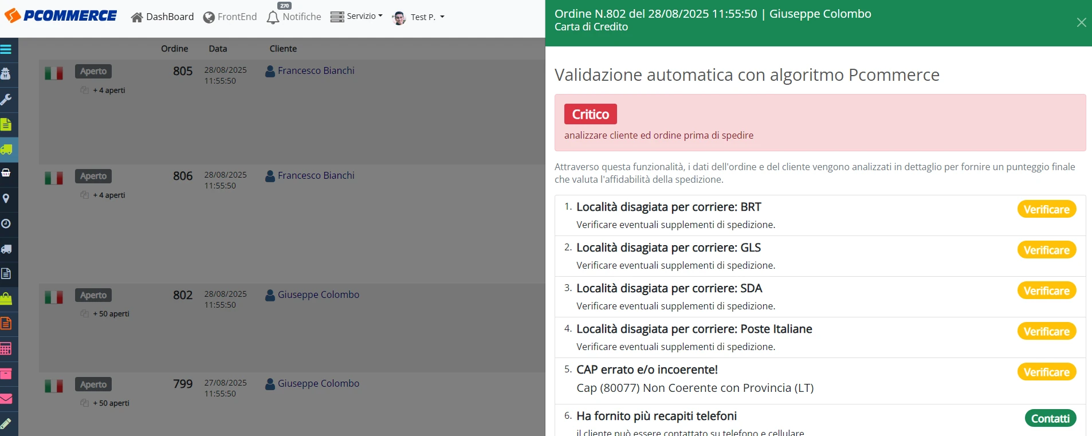Click Verificare for the SDA courier warning
Viewport: 1092px width, 436px height.
pos(1047,290)
